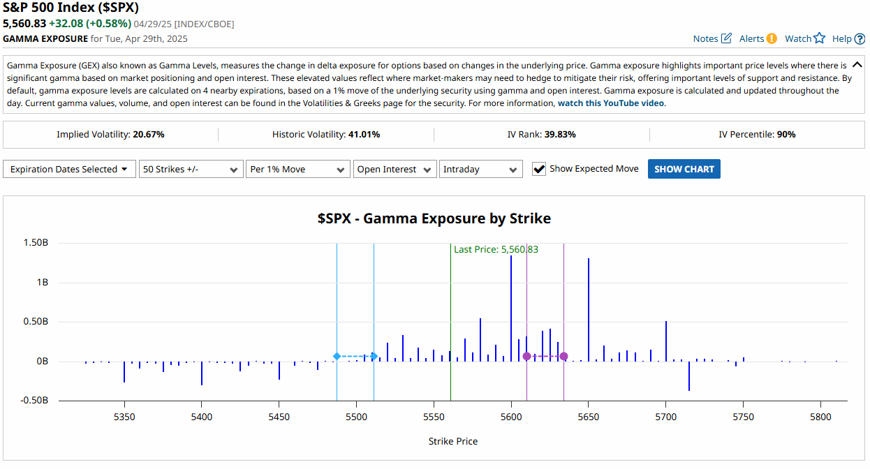Click the Watch link

tap(798, 38)
